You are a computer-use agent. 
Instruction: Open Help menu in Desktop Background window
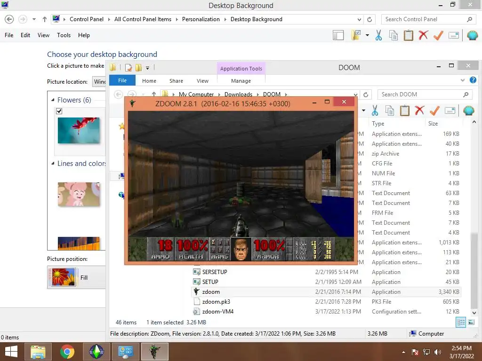[x=84, y=35]
